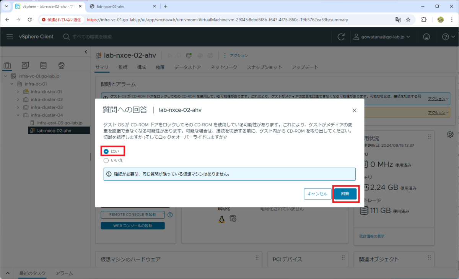Image resolution: width=459 pixels, height=279 pixels.
Task: Open the アラーム tab at the bottom
Action: click(64, 274)
